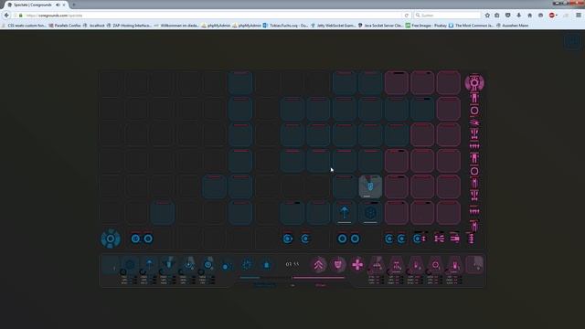Open the Firefox hamburger menu
This screenshot has width=585, height=329.
tap(579, 16)
